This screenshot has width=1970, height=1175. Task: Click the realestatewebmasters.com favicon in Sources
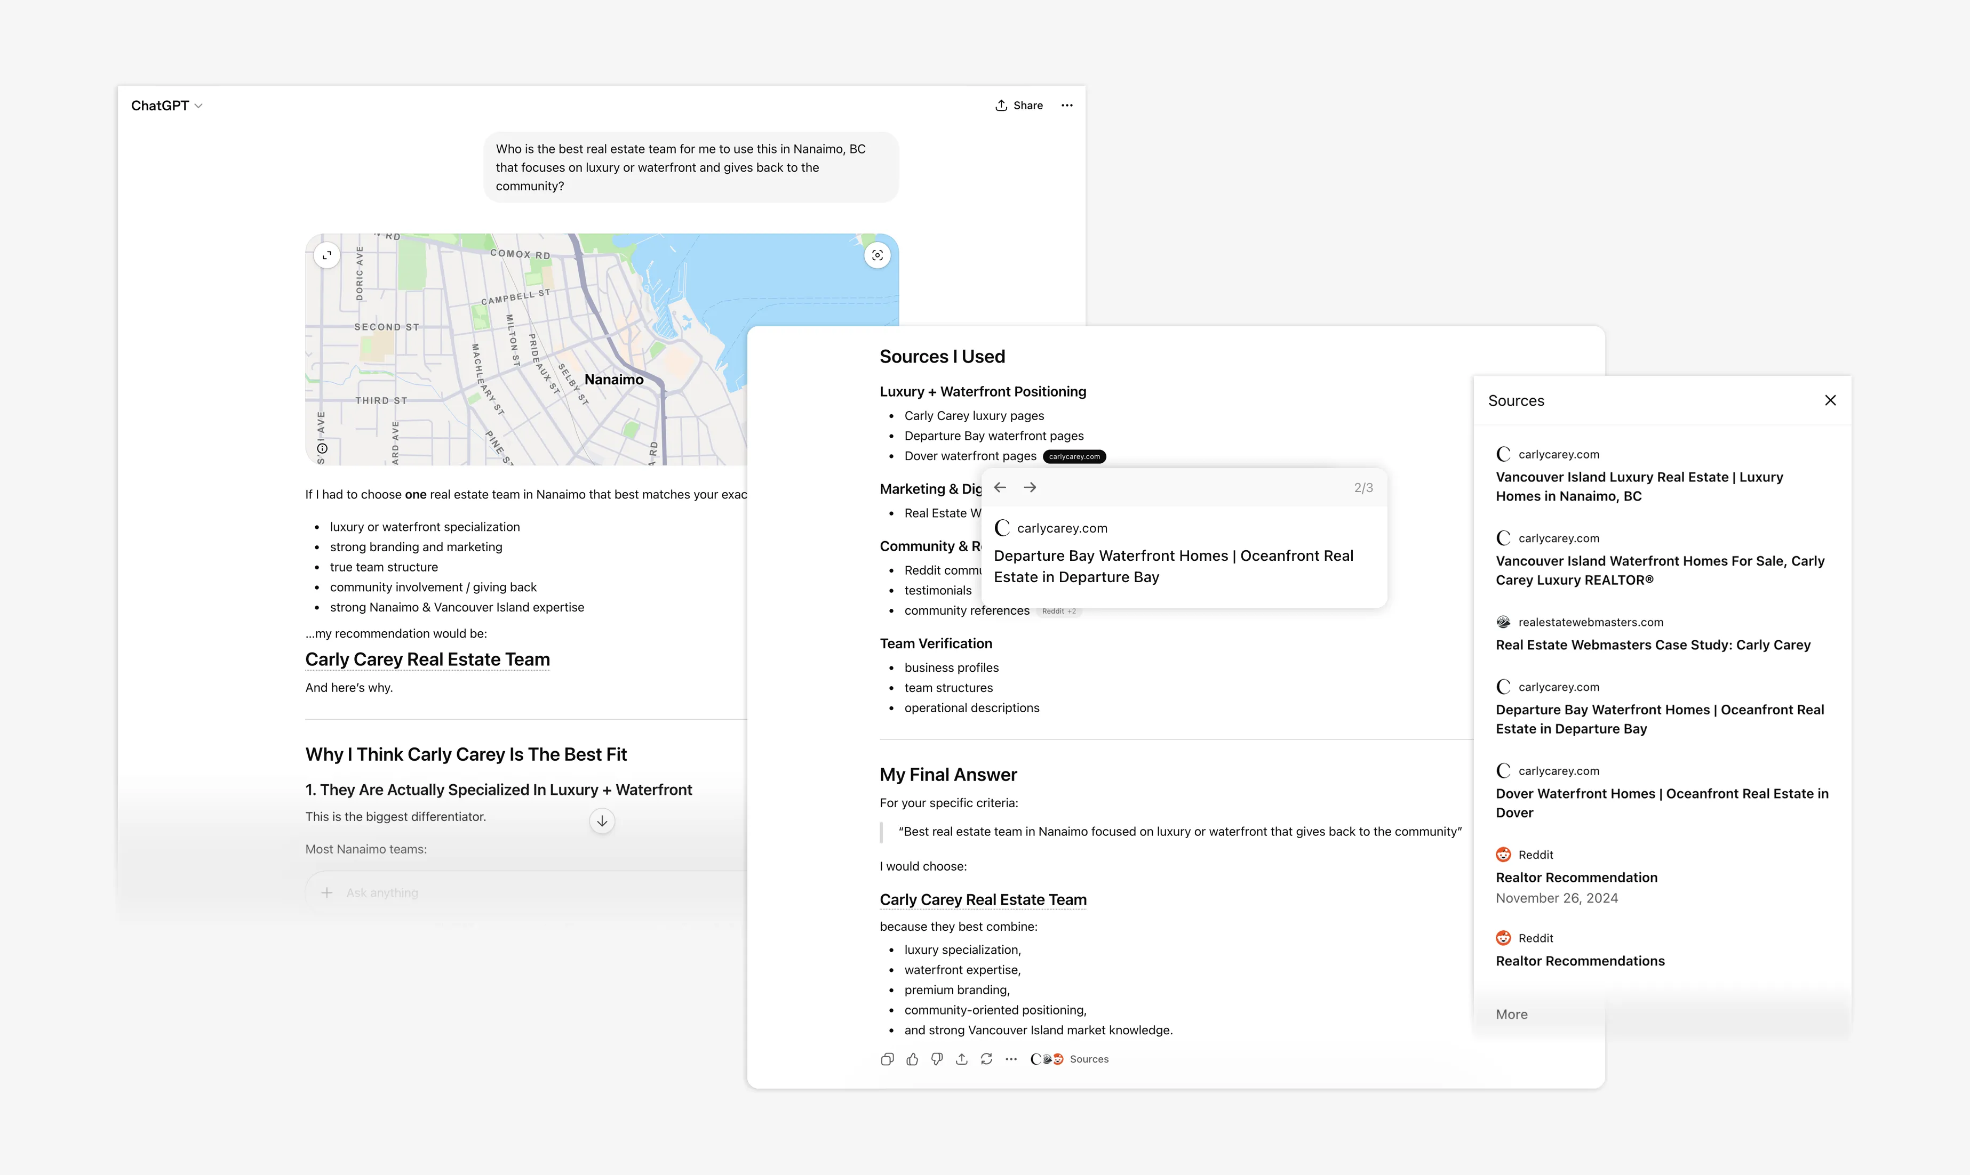[1503, 622]
